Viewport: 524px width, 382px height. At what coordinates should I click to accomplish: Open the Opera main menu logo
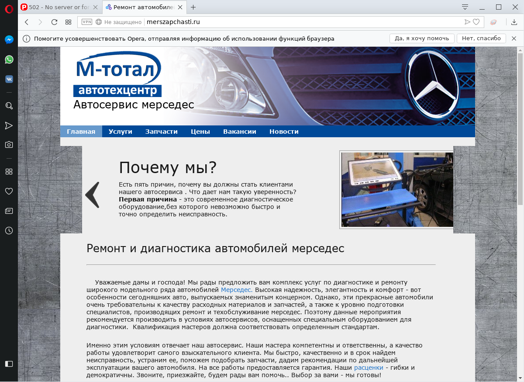(9, 8)
